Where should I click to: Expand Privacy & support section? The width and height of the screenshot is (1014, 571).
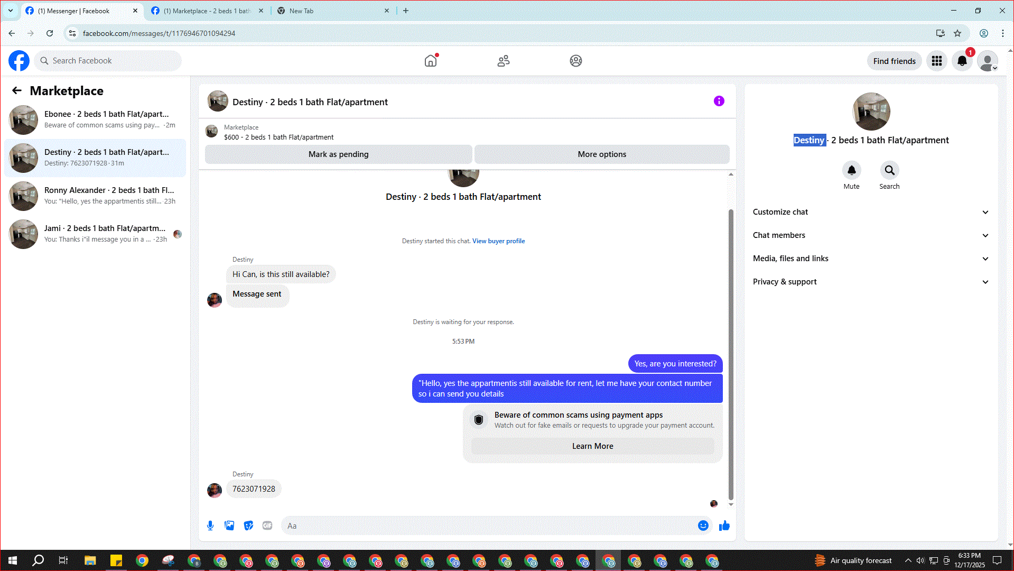(x=871, y=282)
